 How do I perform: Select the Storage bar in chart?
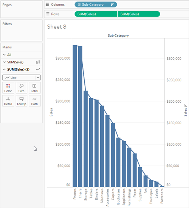pyautogui.click(x=86, y=139)
